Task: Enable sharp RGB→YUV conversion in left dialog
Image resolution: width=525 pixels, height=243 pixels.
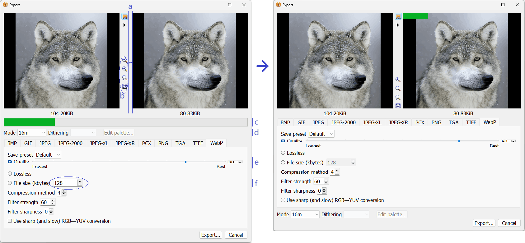Action: point(10,221)
